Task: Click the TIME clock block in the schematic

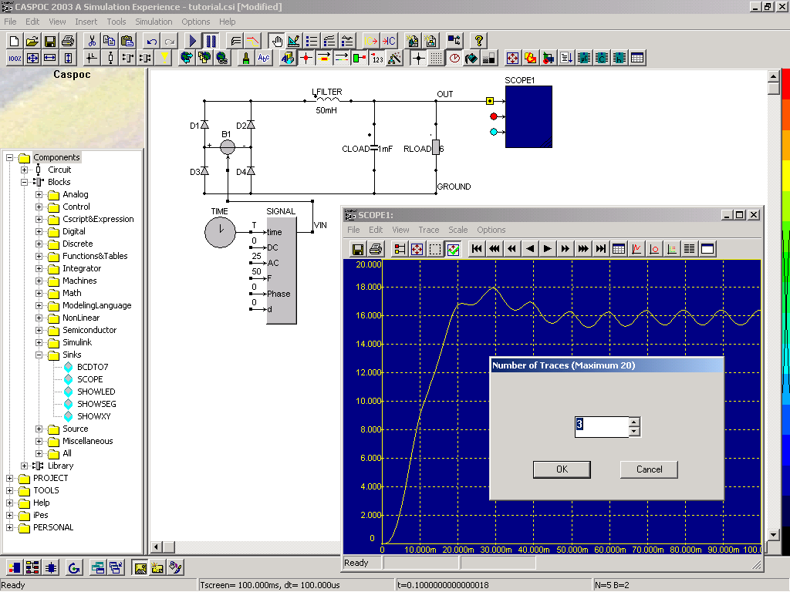Action: pyautogui.click(x=220, y=232)
